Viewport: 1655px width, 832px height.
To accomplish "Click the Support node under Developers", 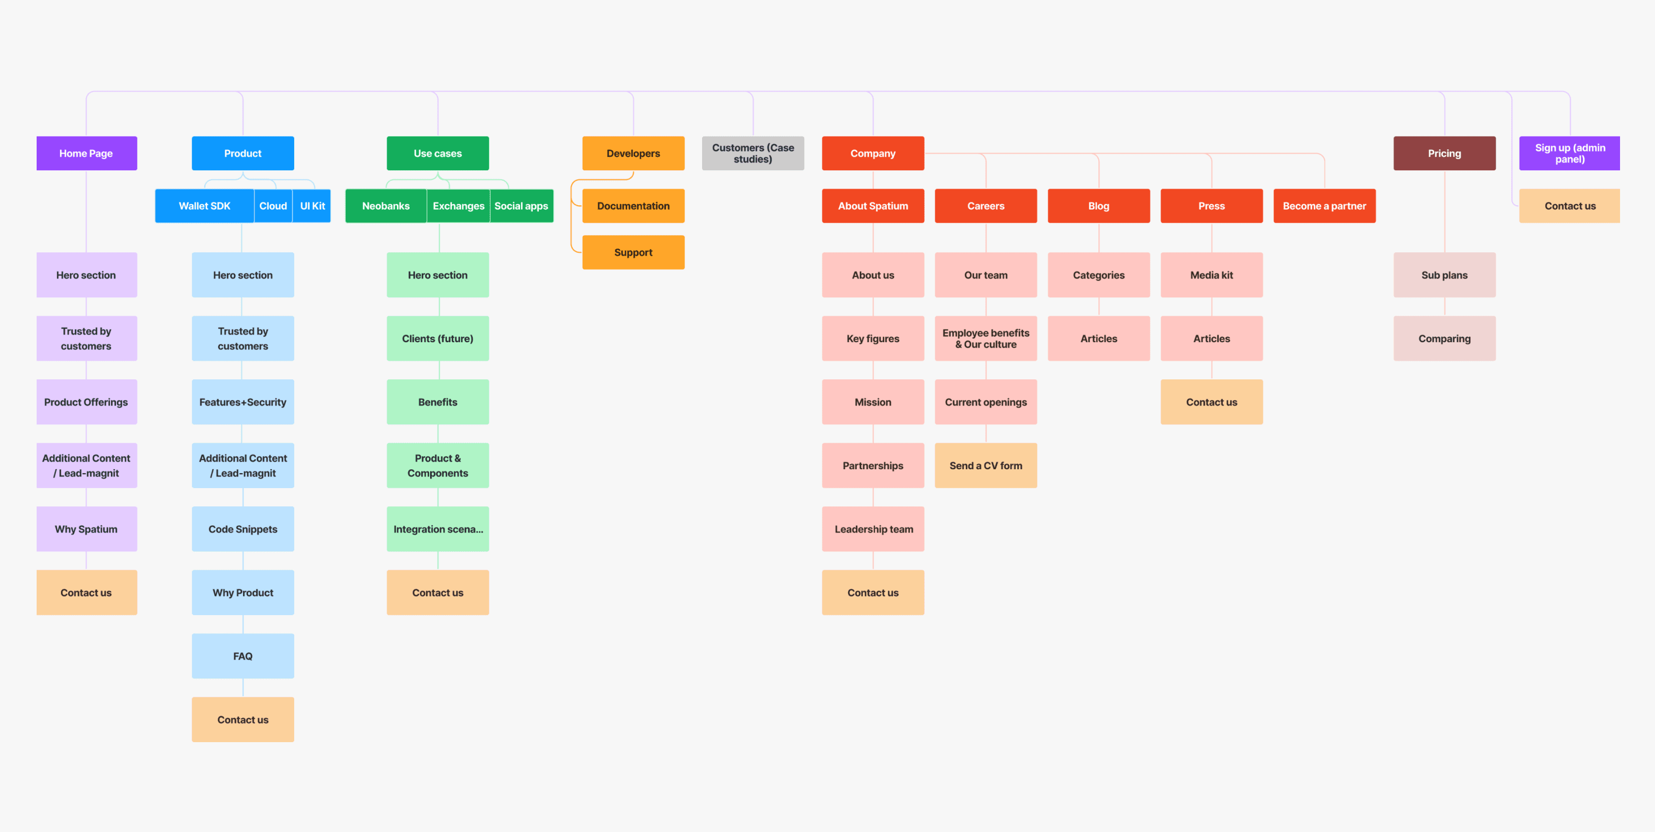I will [x=633, y=252].
